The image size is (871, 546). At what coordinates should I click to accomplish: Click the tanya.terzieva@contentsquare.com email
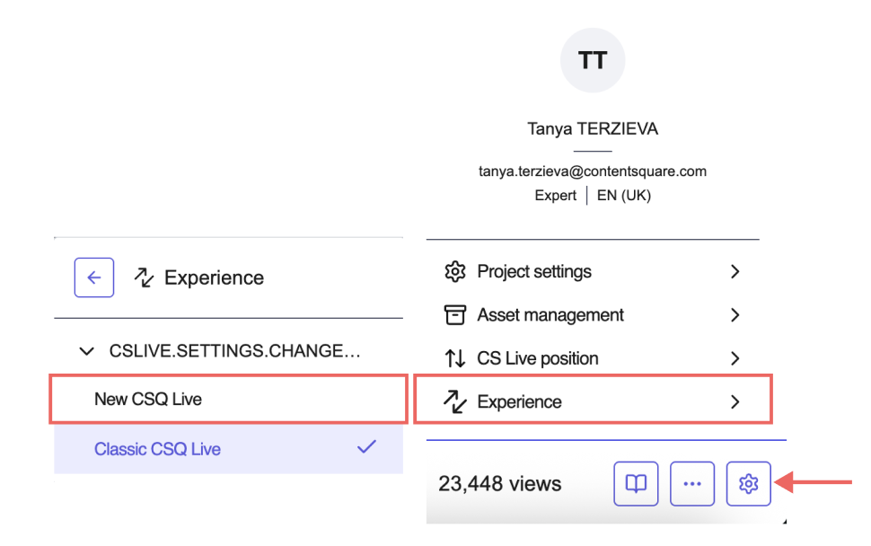pyautogui.click(x=593, y=172)
